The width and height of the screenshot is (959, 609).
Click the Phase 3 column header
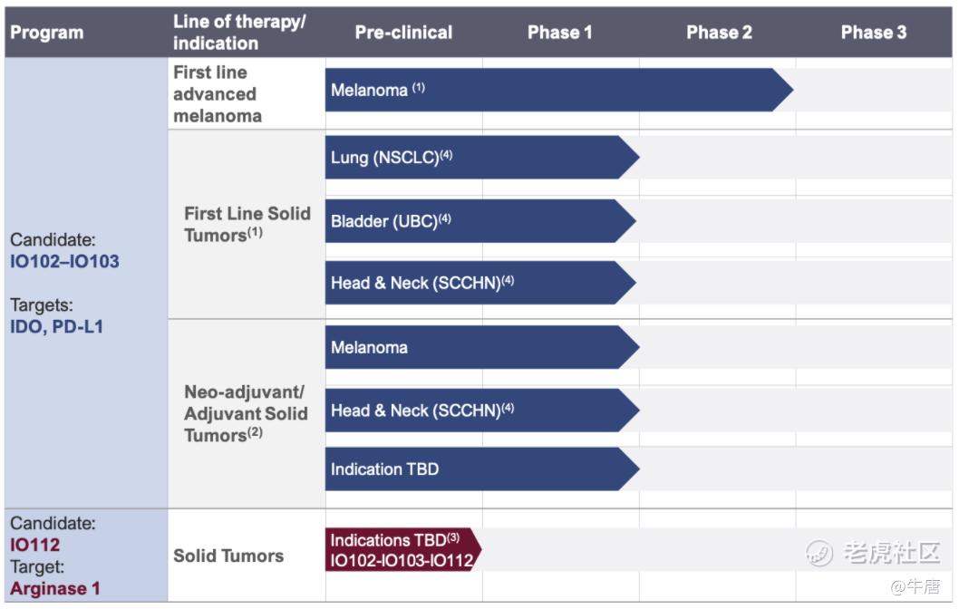pos(873,33)
